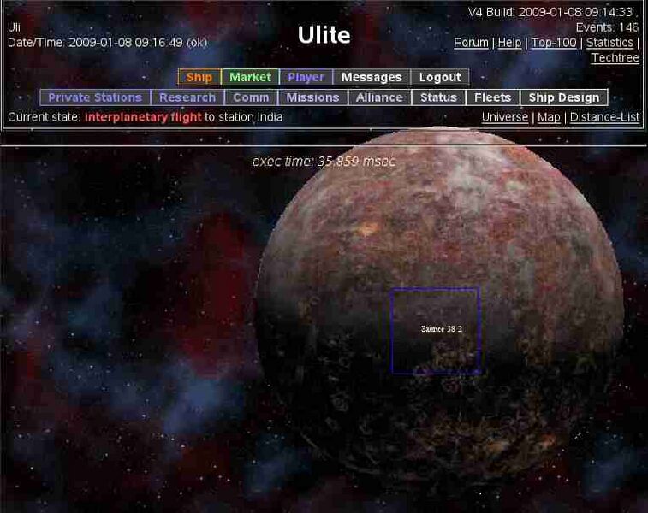
Task: Go to Messages
Action: (372, 78)
